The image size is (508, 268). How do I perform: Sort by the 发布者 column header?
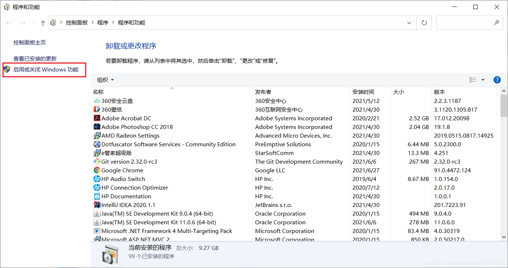pyautogui.click(x=301, y=92)
